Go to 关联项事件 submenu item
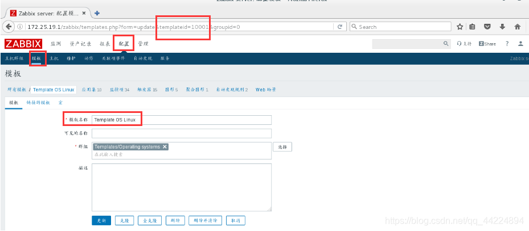This screenshot has width=529, height=231. 113,58
